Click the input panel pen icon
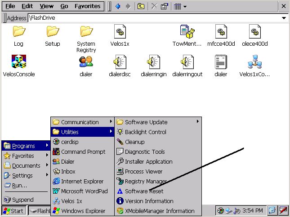The height and width of the screenshot is (217, 290). tap(283, 210)
